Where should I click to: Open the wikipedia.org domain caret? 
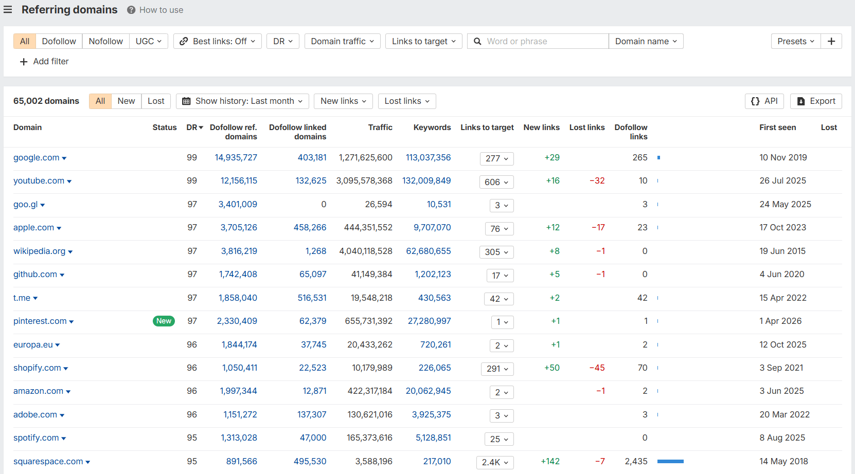pos(70,252)
